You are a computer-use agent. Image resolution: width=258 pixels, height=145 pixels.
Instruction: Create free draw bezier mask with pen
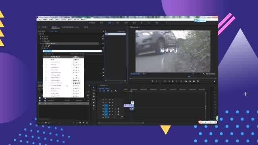(49, 46)
